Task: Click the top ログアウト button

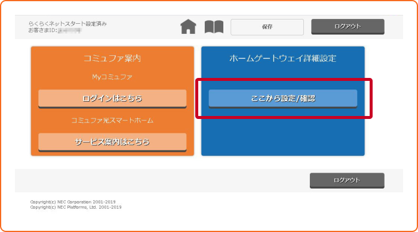Action: pos(348,27)
